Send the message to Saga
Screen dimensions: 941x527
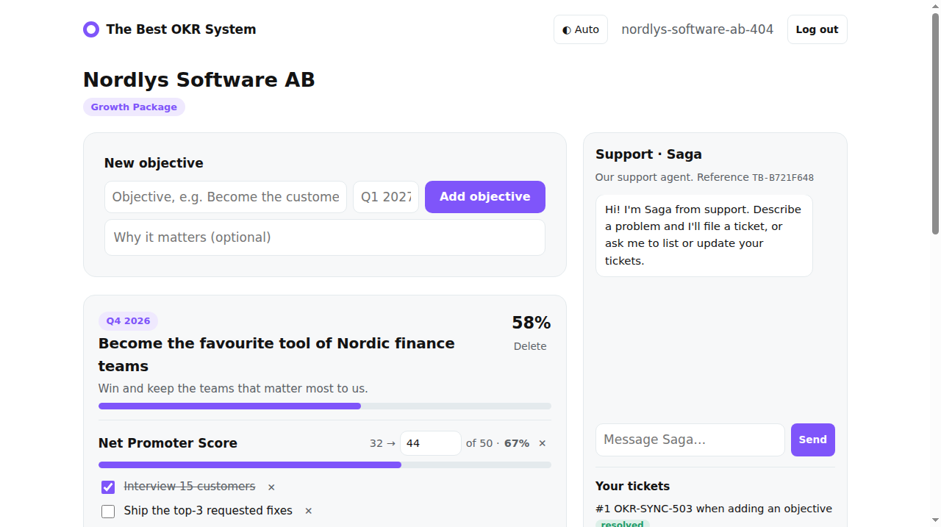coord(813,440)
